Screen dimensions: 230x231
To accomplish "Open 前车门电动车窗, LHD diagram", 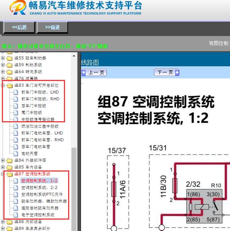I will (x=42, y=133).
